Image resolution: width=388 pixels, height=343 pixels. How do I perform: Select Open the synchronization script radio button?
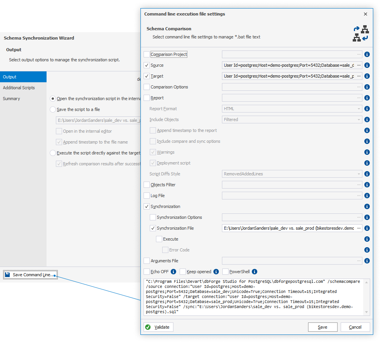(53, 99)
